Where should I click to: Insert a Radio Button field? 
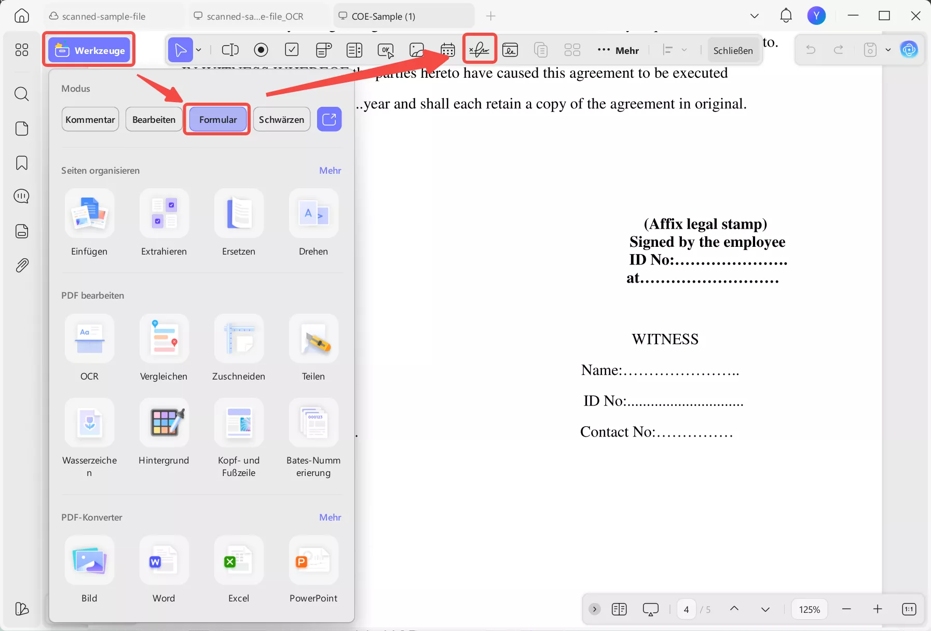261,50
